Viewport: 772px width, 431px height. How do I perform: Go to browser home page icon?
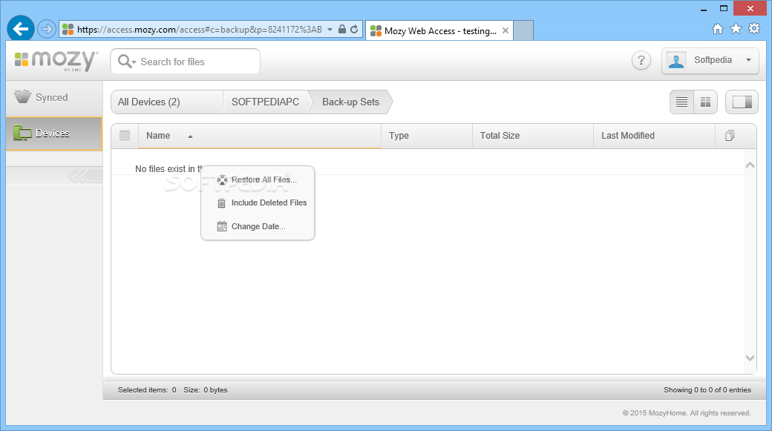click(718, 28)
